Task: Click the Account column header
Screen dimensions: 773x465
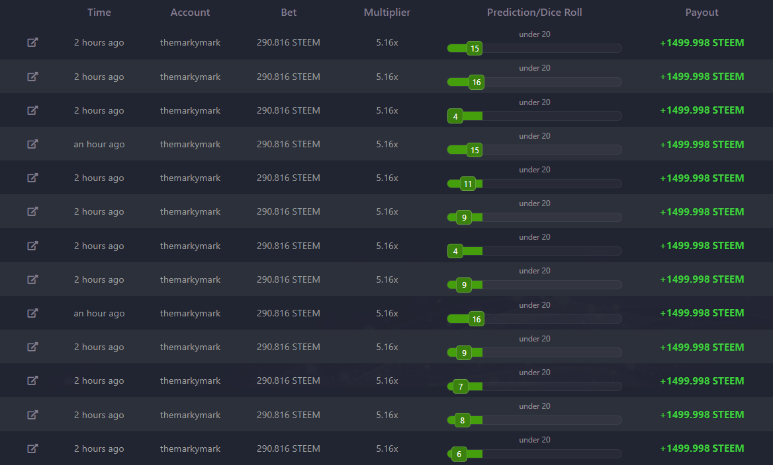Action: click(191, 13)
